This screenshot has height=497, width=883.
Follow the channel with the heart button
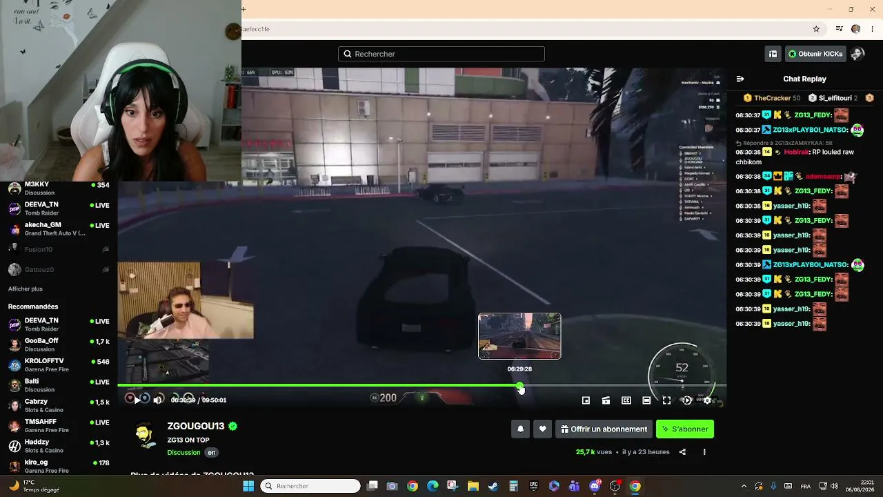click(543, 429)
